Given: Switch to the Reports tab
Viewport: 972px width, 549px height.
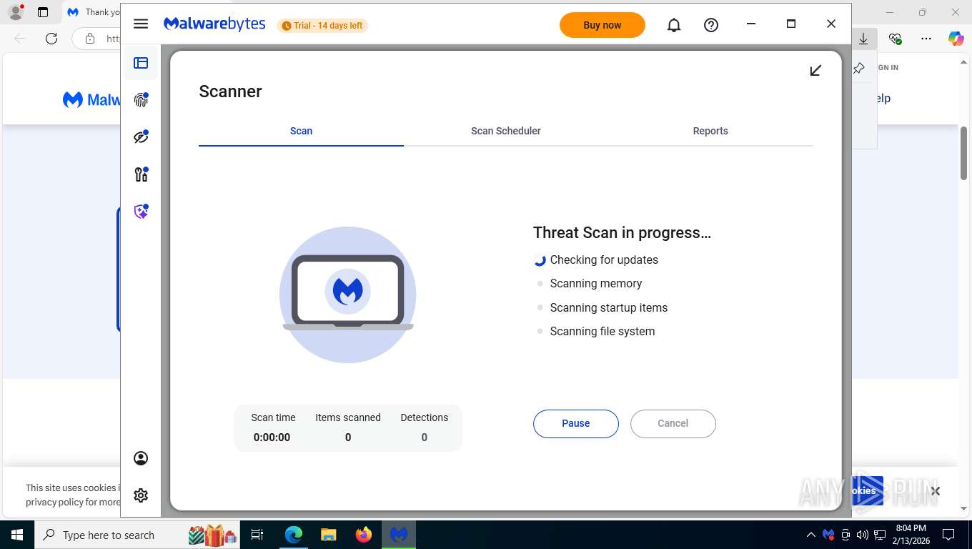Looking at the screenshot, I should (x=710, y=131).
